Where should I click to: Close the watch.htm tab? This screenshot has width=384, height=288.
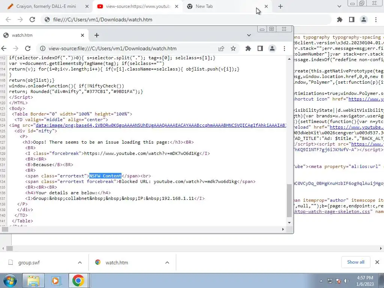pyautogui.click(x=82, y=35)
